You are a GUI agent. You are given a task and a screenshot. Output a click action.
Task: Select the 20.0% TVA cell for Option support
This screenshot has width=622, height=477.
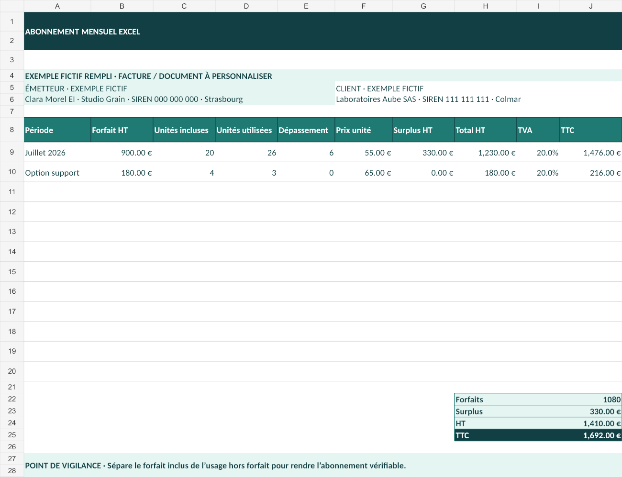(538, 172)
